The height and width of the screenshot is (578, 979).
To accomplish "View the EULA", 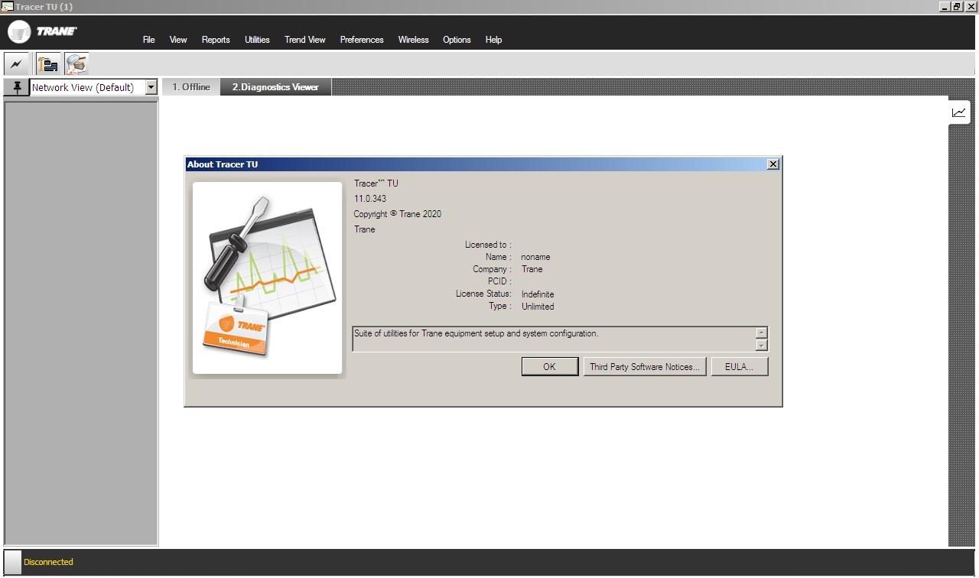I will pos(739,366).
